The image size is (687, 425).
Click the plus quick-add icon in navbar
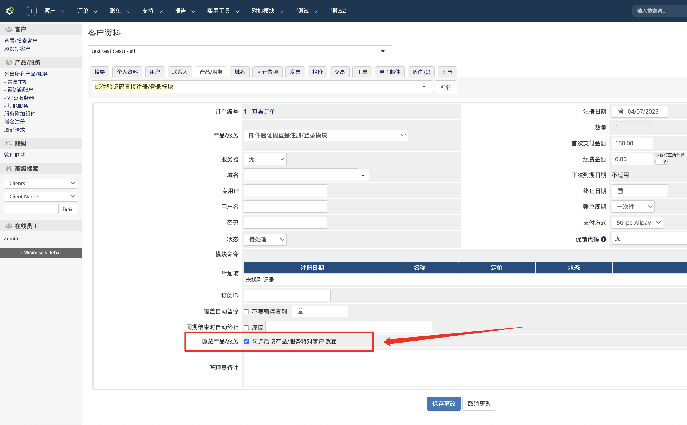click(31, 11)
